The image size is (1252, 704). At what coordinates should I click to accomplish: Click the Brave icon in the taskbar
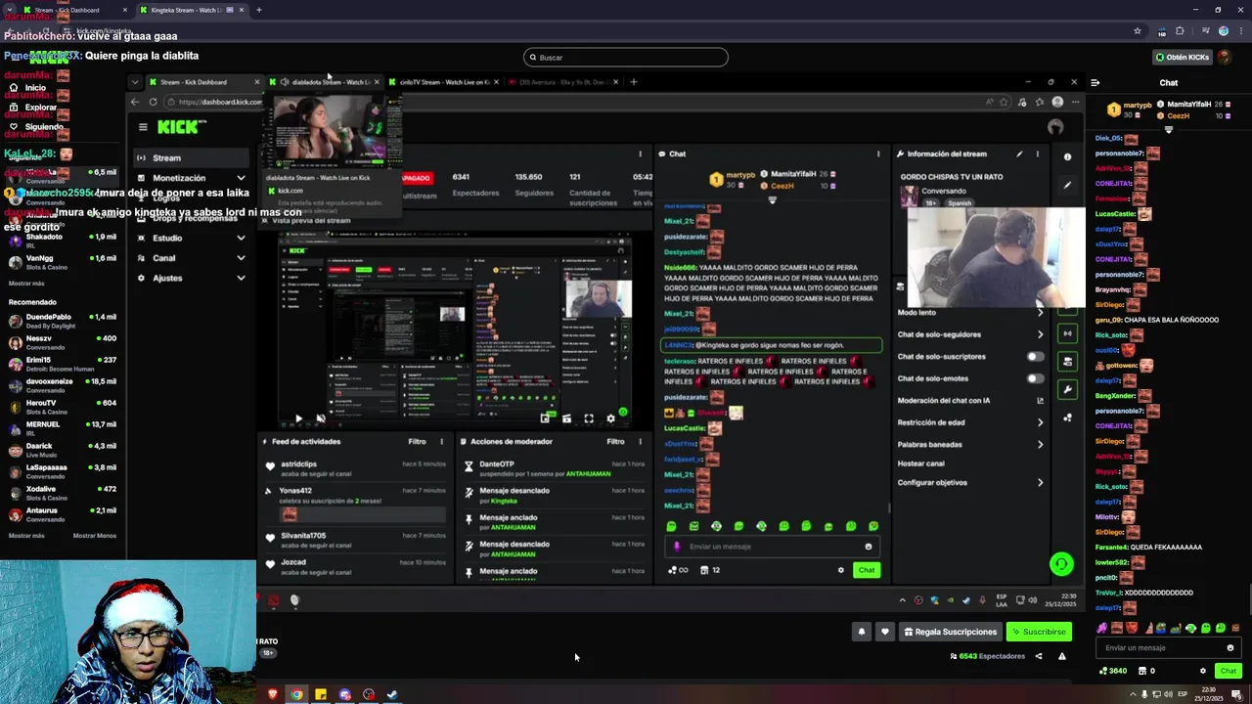tap(273, 695)
